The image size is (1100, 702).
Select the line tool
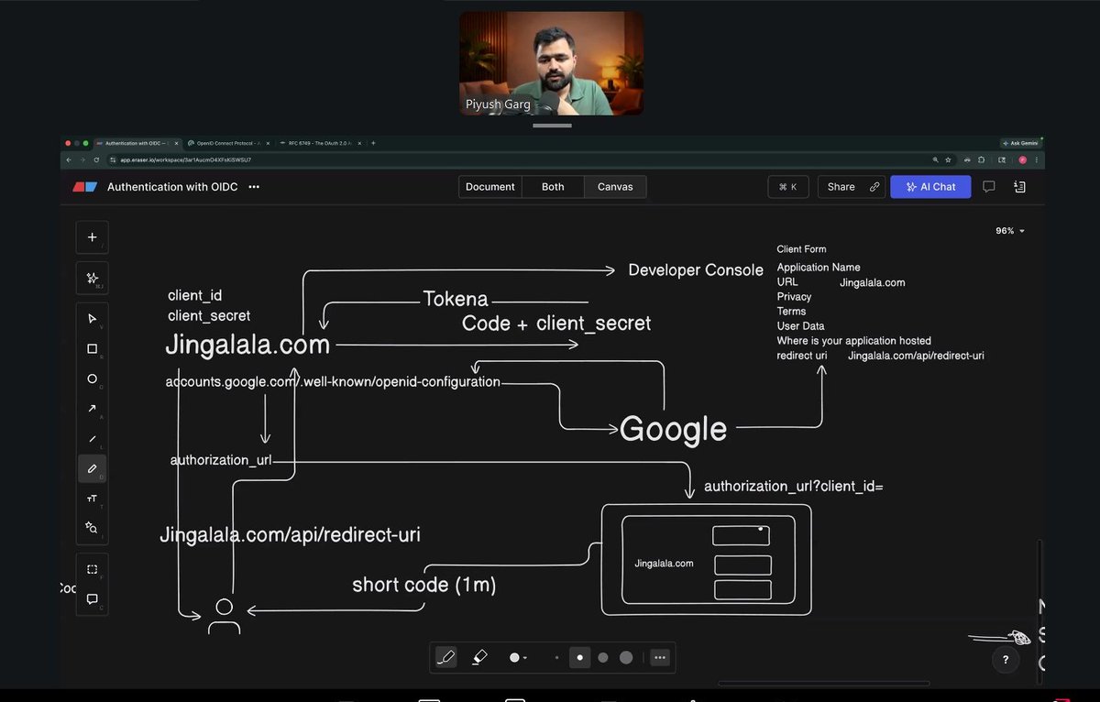point(92,439)
